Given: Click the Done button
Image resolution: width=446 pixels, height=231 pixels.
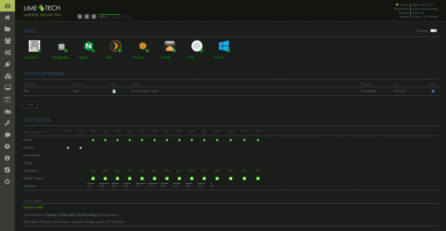Looking at the screenshot, I should click(x=30, y=104).
